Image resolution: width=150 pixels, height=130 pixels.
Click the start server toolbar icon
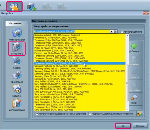tap(32, 7)
